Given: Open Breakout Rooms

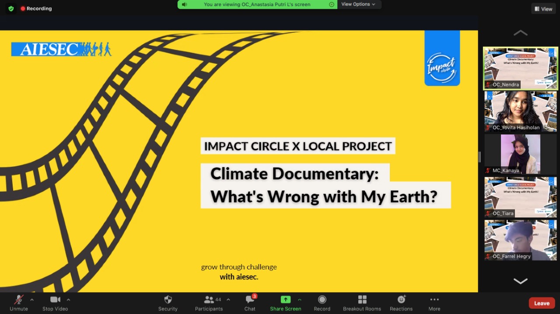Looking at the screenshot, I should 362,300.
